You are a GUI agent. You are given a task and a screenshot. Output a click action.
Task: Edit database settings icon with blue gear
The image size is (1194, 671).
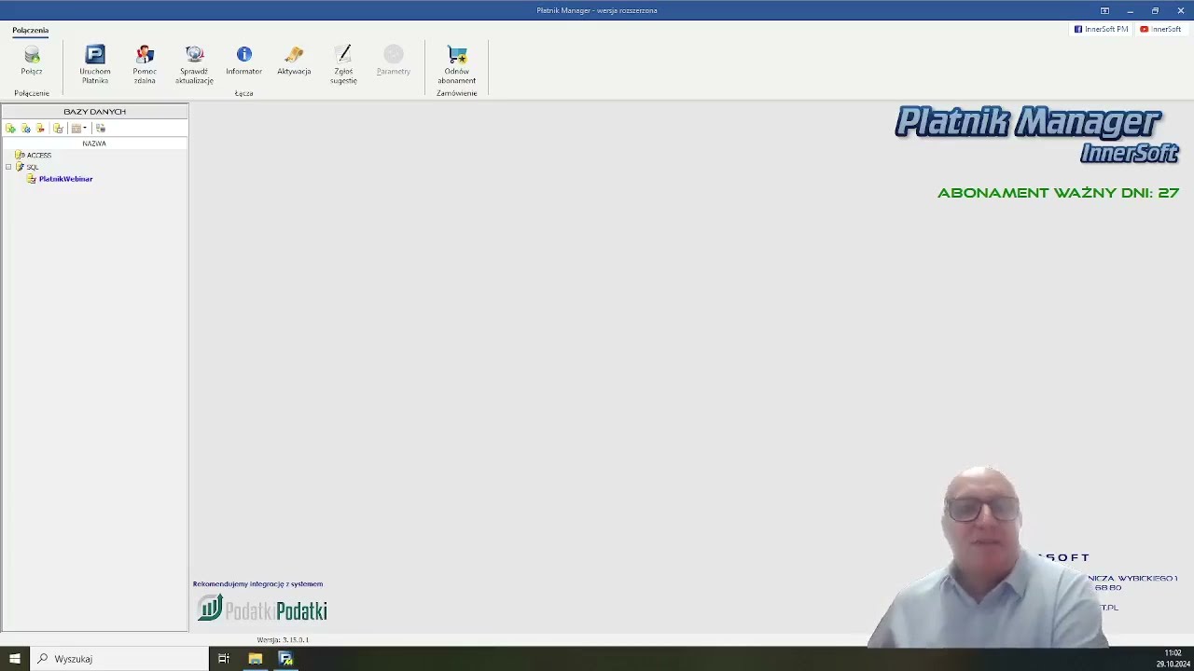[x=26, y=128]
